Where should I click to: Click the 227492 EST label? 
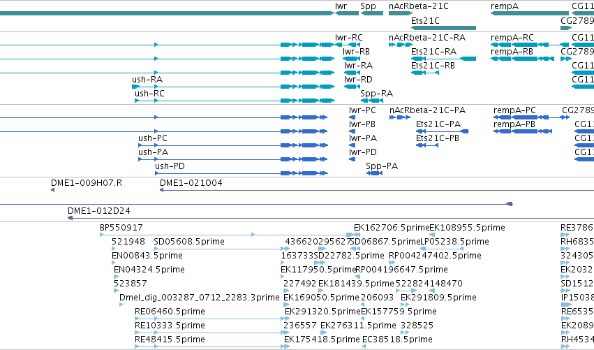click(299, 284)
